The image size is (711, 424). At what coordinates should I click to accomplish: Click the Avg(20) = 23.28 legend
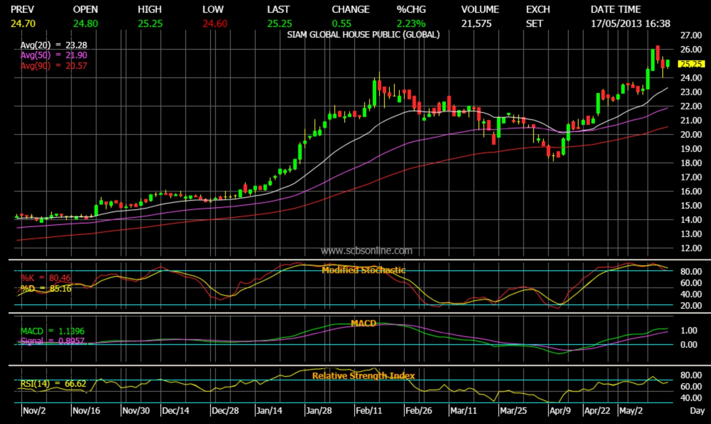click(x=54, y=45)
